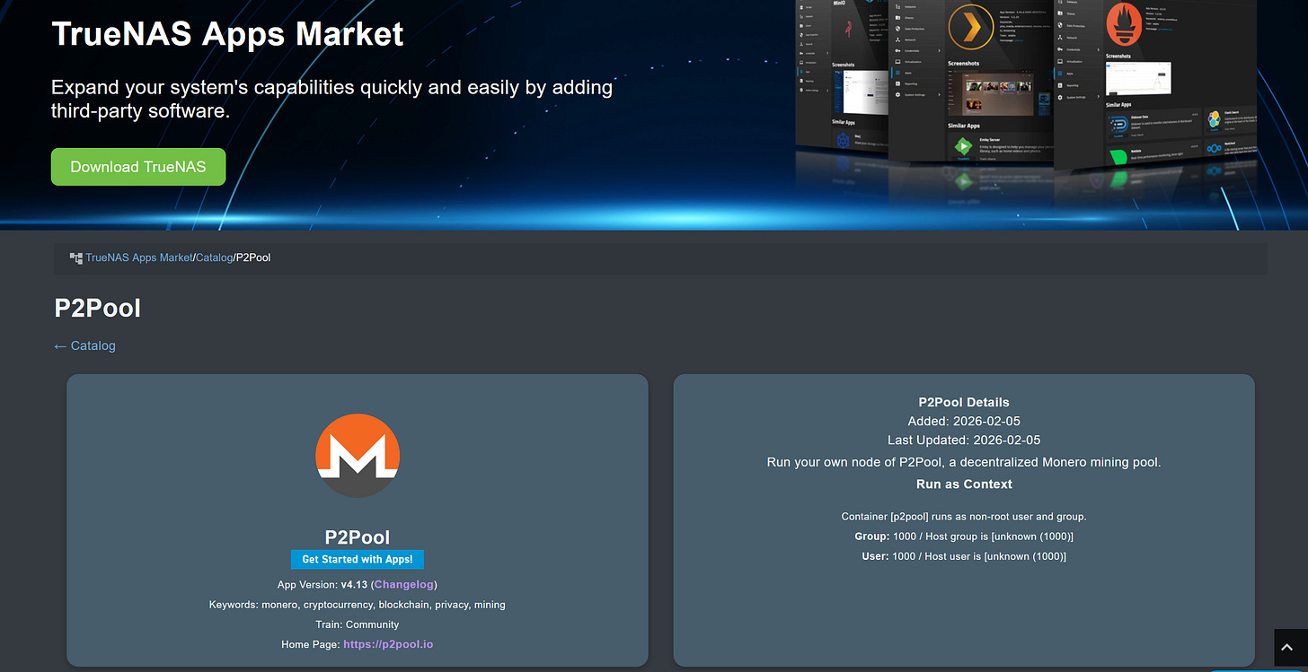Image resolution: width=1308 pixels, height=672 pixels.
Task: Follow the ← Catalog back link
Action: pyautogui.click(x=84, y=345)
